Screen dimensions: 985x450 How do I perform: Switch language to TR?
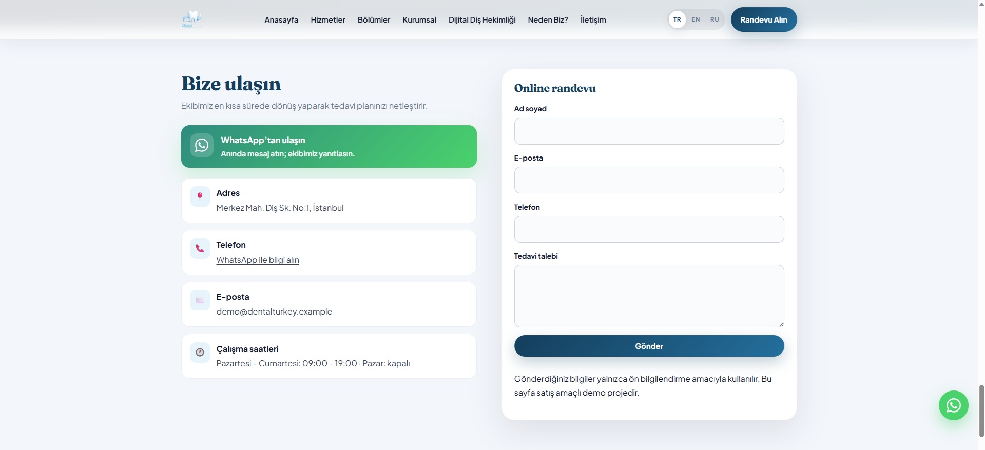pyautogui.click(x=677, y=19)
